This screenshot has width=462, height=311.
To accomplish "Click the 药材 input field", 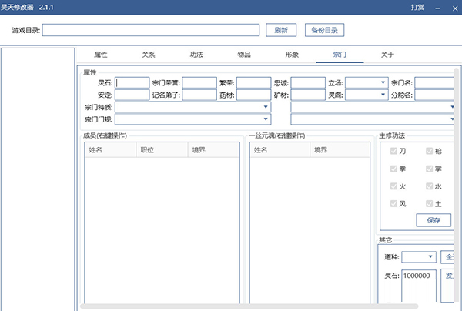I will point(253,95).
